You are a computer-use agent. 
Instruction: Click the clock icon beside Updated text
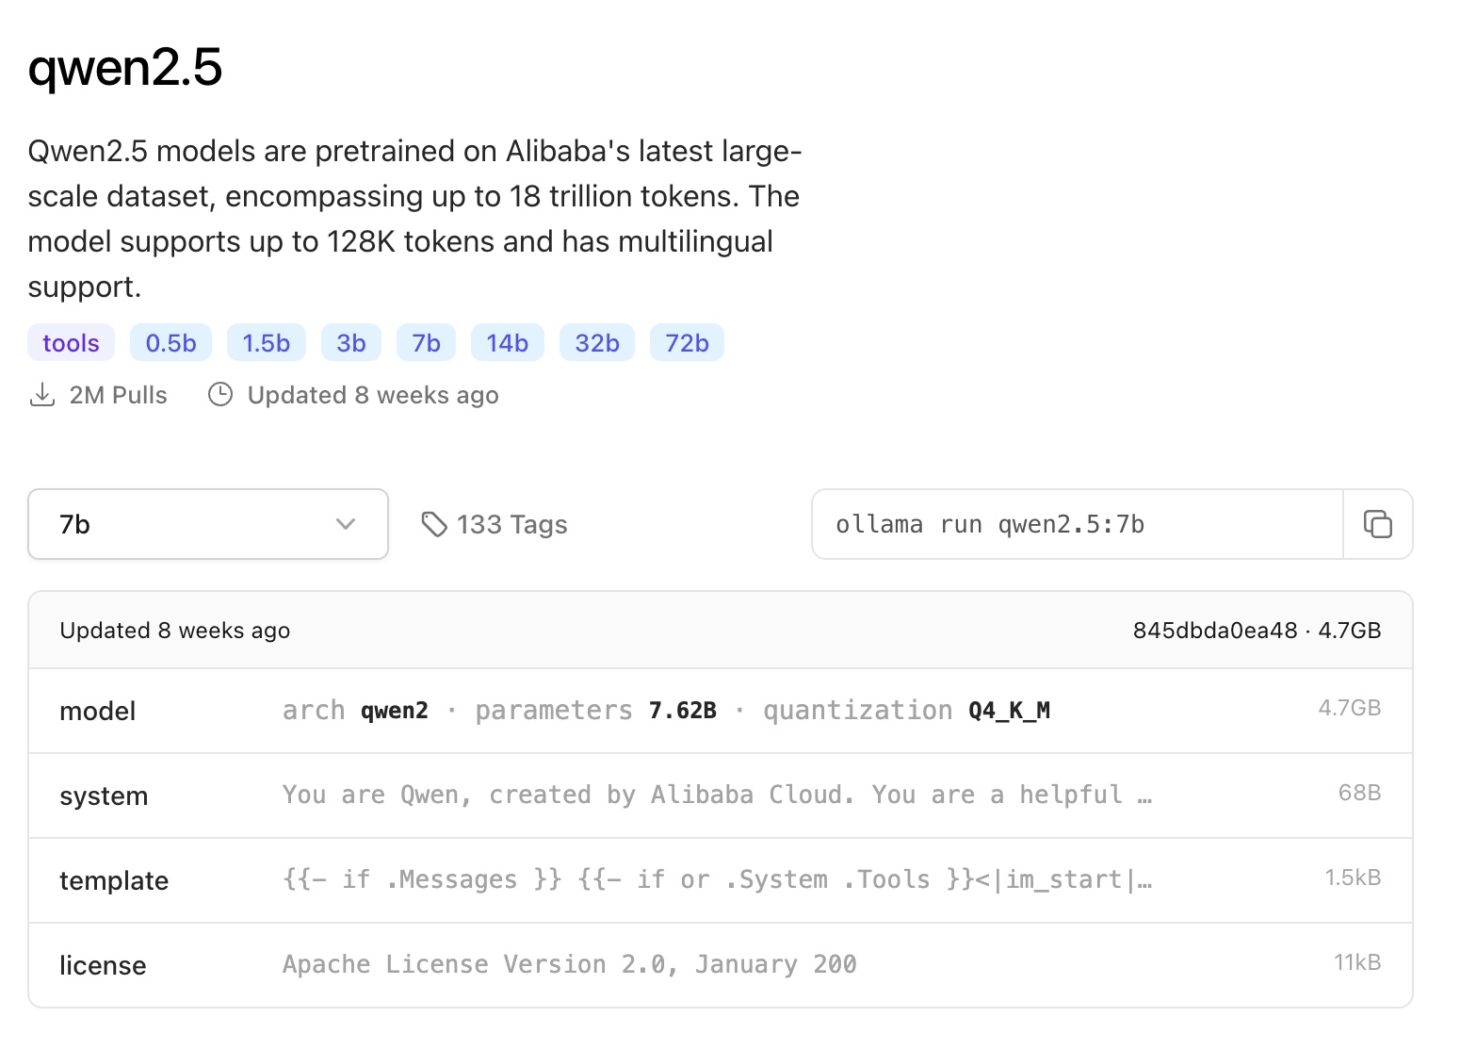pyautogui.click(x=220, y=395)
